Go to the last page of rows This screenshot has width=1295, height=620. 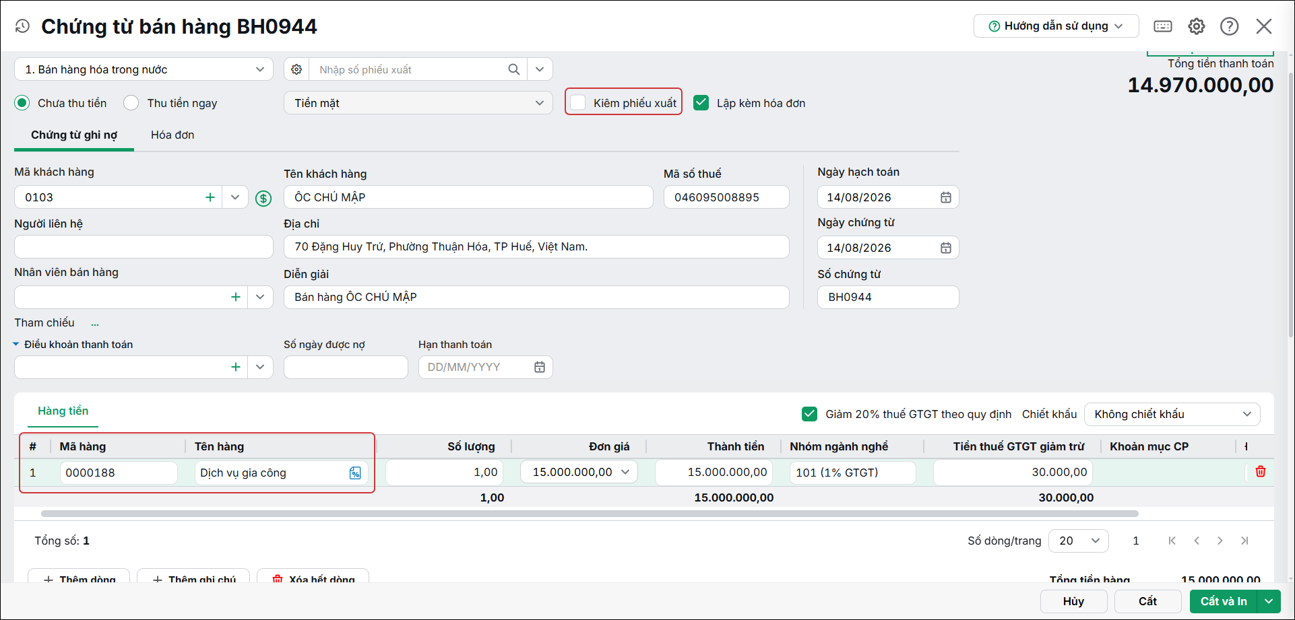(1244, 541)
